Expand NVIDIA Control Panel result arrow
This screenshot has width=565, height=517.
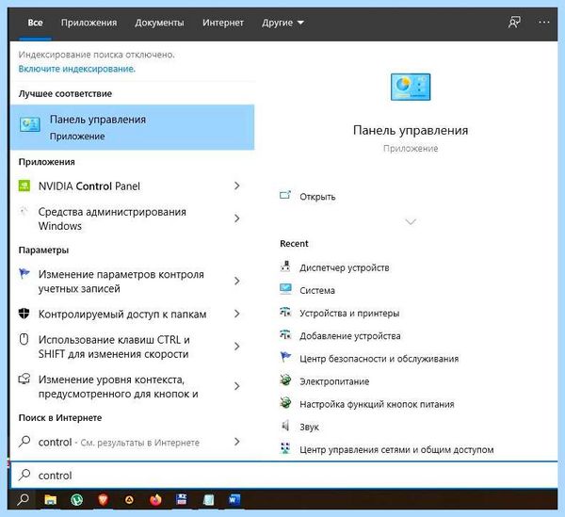pyautogui.click(x=236, y=186)
